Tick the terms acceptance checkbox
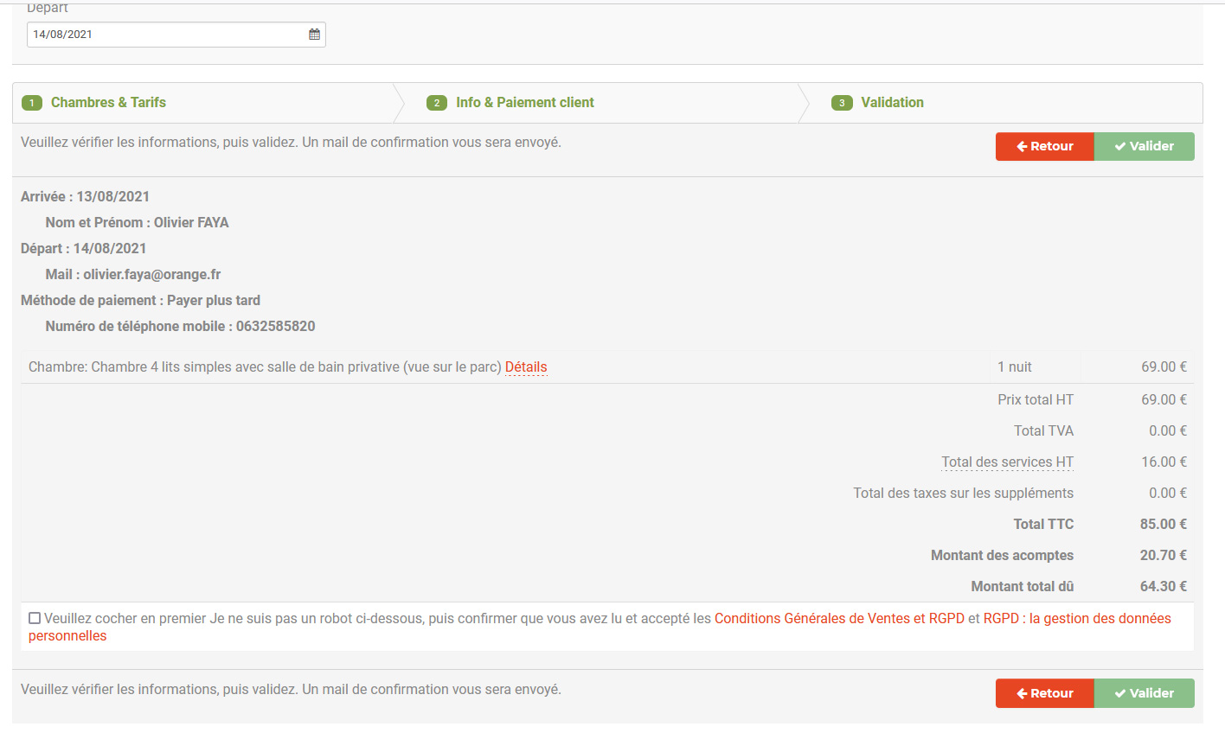Viewport: 1225px width, 752px height. pyautogui.click(x=35, y=618)
